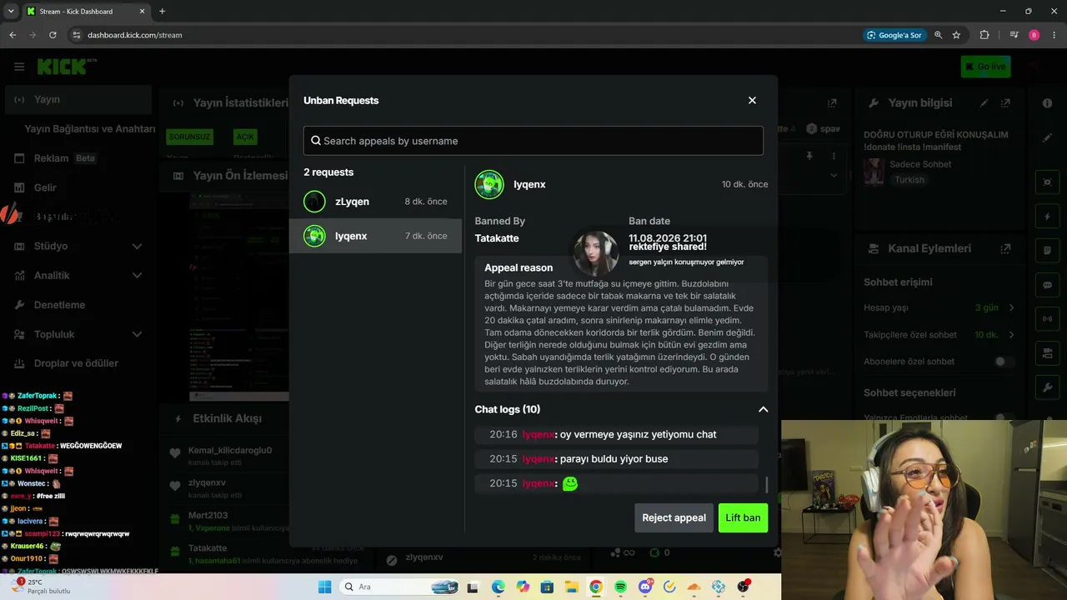Open the browser extensions icon

(x=984, y=35)
